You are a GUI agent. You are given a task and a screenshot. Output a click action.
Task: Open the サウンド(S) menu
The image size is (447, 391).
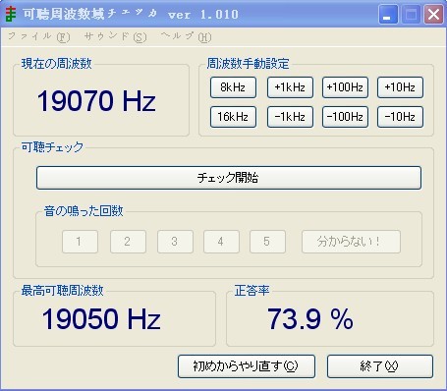click(x=115, y=36)
